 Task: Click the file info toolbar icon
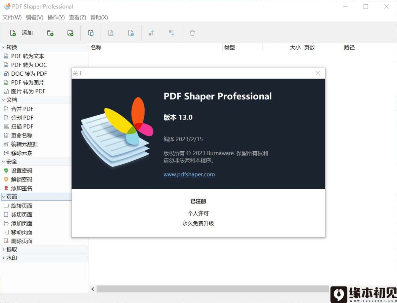tap(131, 33)
